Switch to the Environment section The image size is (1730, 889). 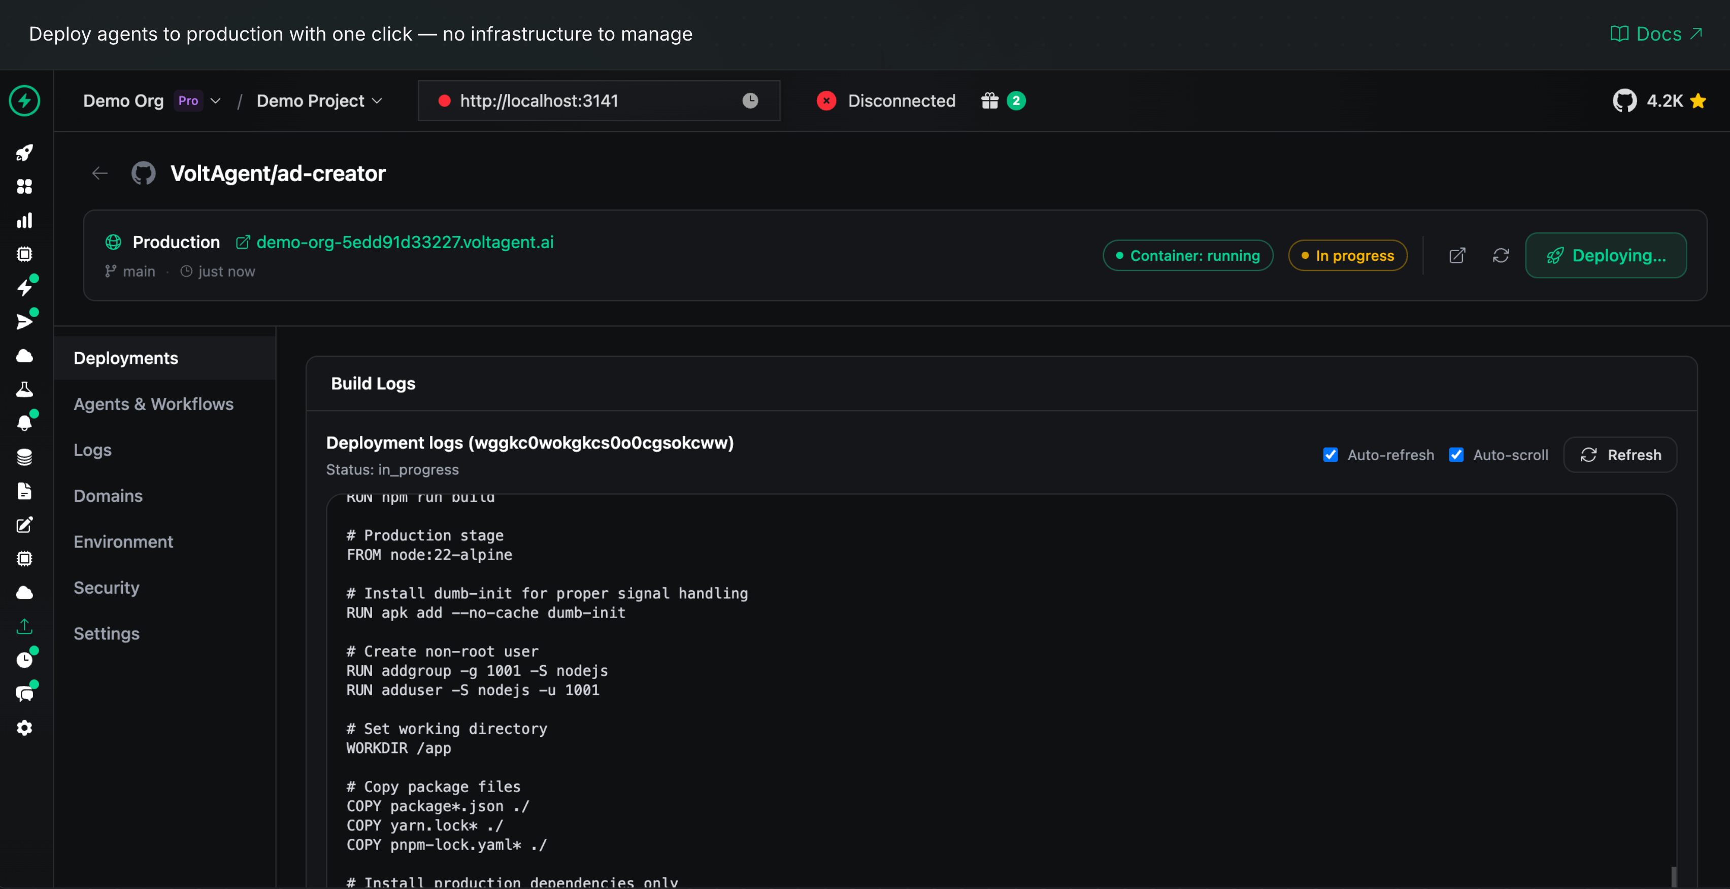[123, 541]
